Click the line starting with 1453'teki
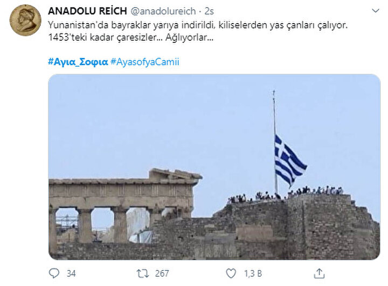Image resolution: width=388 pixels, height=286 pixels. [130, 38]
